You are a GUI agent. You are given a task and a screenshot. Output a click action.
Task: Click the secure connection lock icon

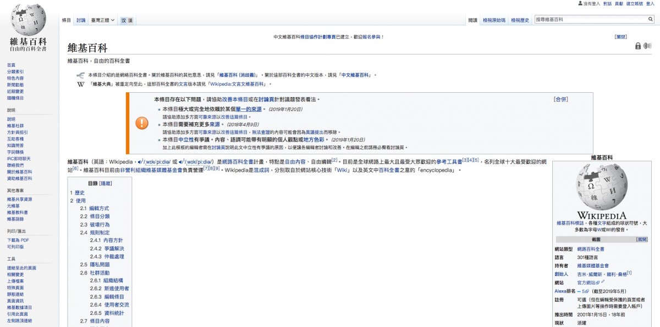(638, 46)
